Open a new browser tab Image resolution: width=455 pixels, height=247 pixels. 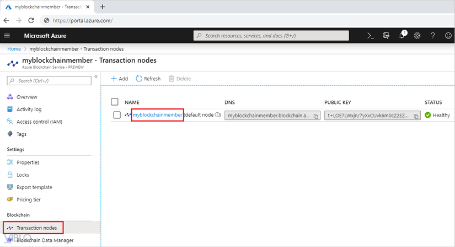pos(103,7)
